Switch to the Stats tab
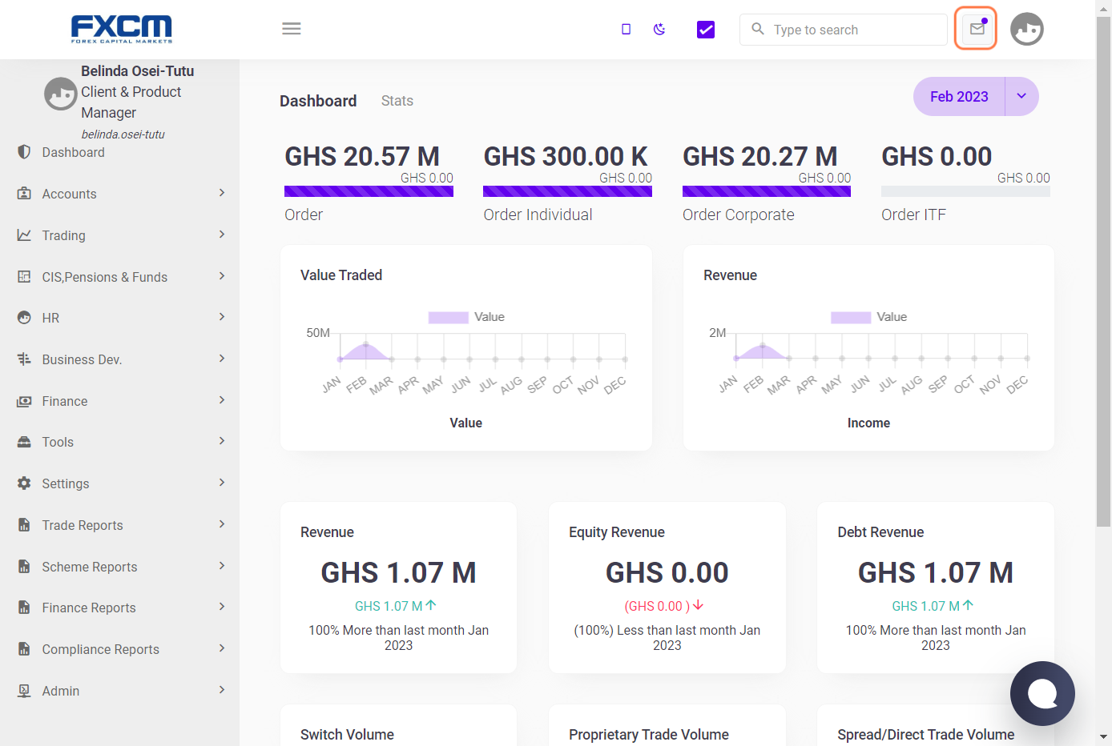Viewport: 1112px width, 746px height. click(x=397, y=101)
